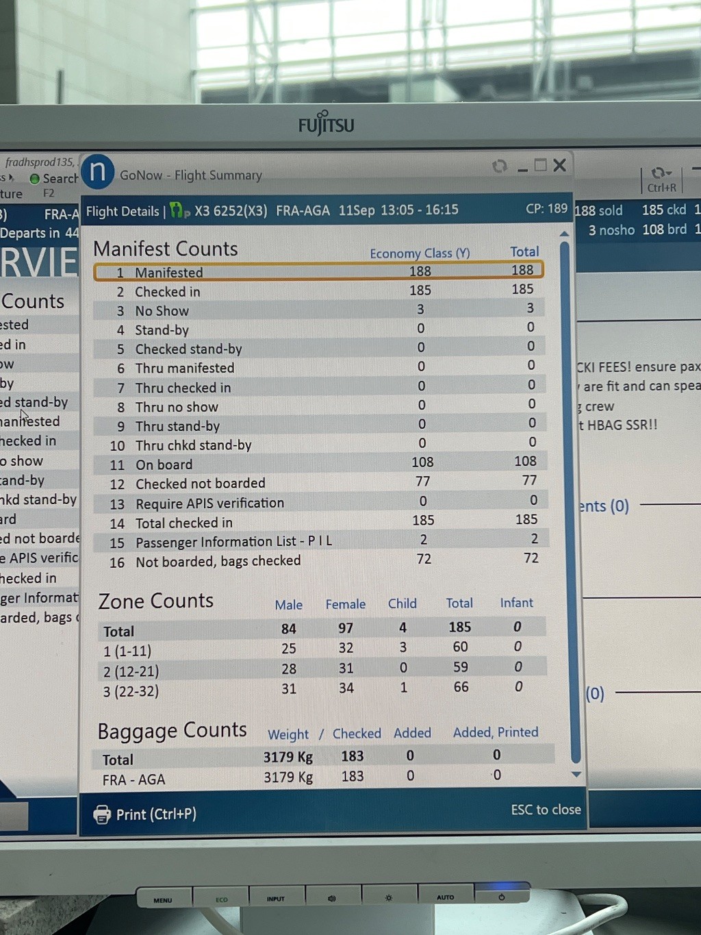The height and width of the screenshot is (935, 701).
Task: Click the scrollbar up arrow in Flight Summary
Action: [x=565, y=234]
